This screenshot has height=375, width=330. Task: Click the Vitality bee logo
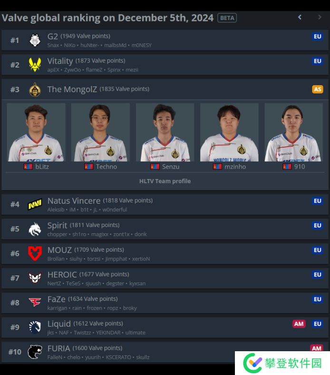click(x=35, y=65)
